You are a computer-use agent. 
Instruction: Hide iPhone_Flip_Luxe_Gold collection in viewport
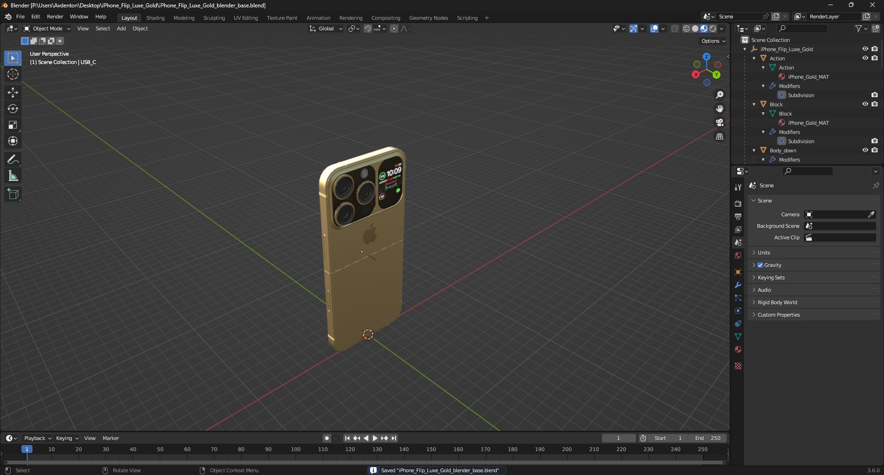coord(865,49)
